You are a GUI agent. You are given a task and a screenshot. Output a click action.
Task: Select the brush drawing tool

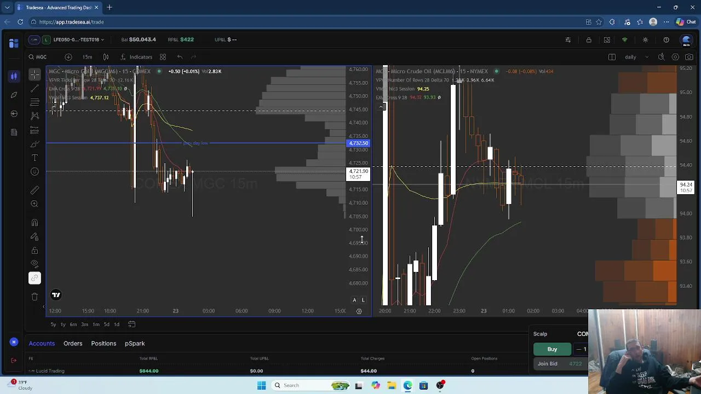(x=35, y=144)
